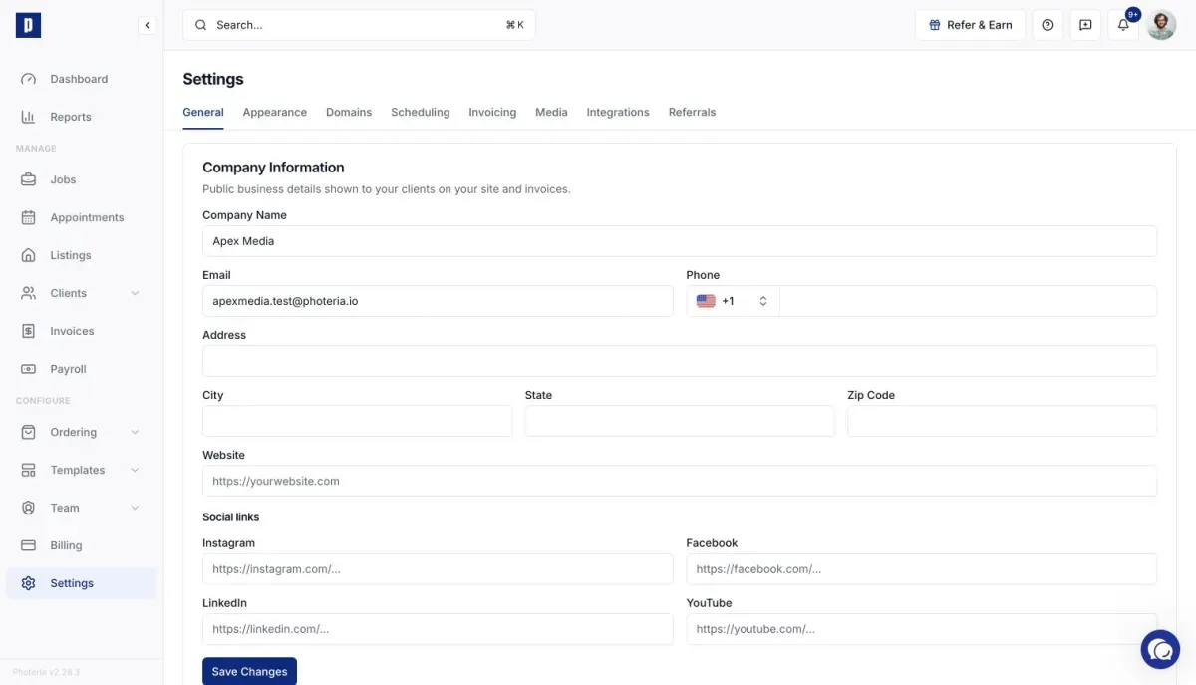Switch to the Invoicing tab
The width and height of the screenshot is (1196, 685).
click(x=492, y=112)
